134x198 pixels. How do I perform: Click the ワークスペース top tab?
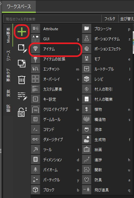(19, 7)
